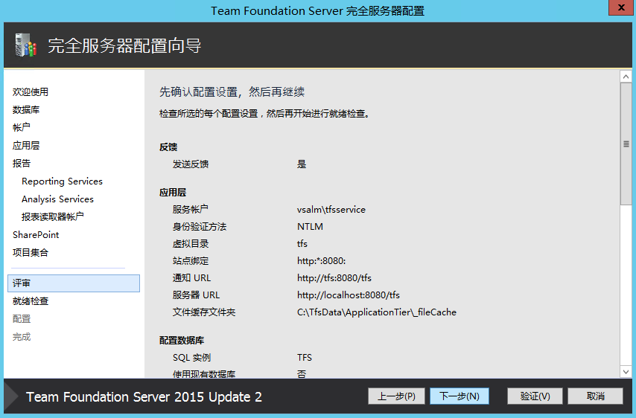Viewport: 636px width, 418px height.
Task: Open the 数据库 wizard step
Action: pyautogui.click(x=26, y=110)
